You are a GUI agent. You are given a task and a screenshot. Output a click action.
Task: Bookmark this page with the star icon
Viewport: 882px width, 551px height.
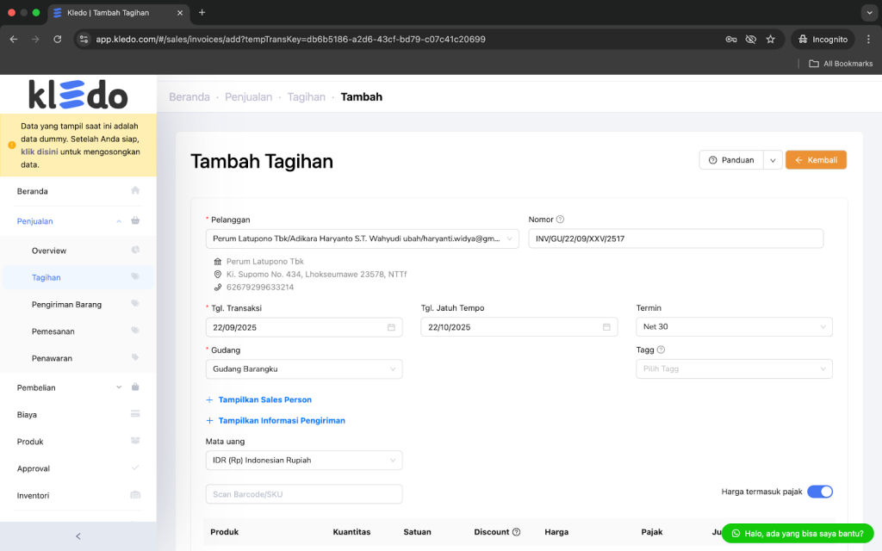tap(770, 39)
